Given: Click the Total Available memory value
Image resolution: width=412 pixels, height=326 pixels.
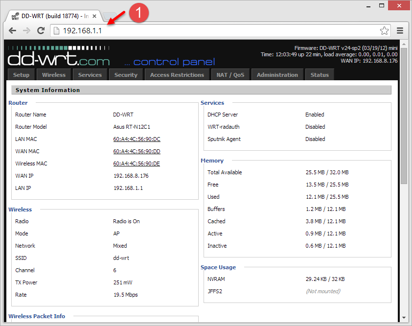Looking at the screenshot, I should (x=327, y=172).
